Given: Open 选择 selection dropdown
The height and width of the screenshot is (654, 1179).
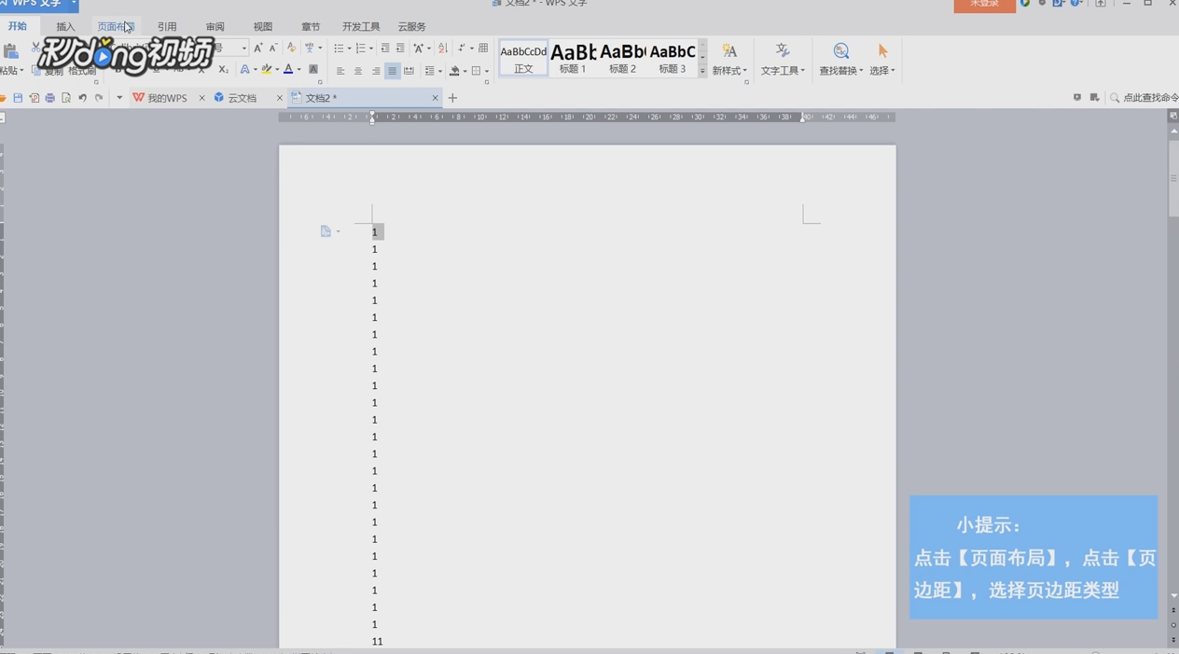Looking at the screenshot, I should (882, 59).
